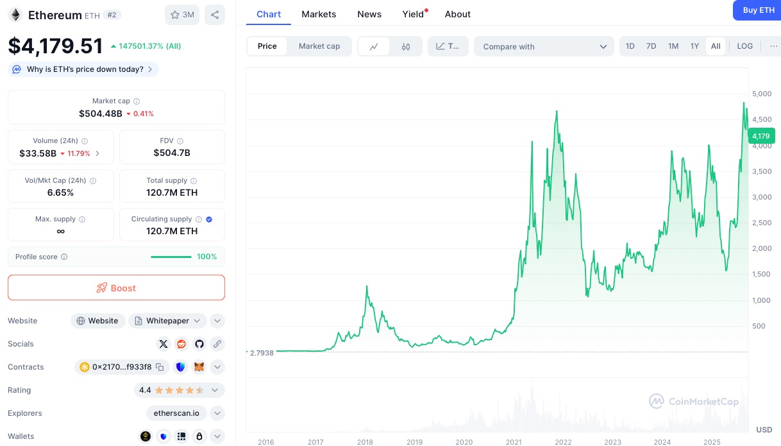Click the chain link icon in Socials
This screenshot has height=446, width=781.
[217, 344]
